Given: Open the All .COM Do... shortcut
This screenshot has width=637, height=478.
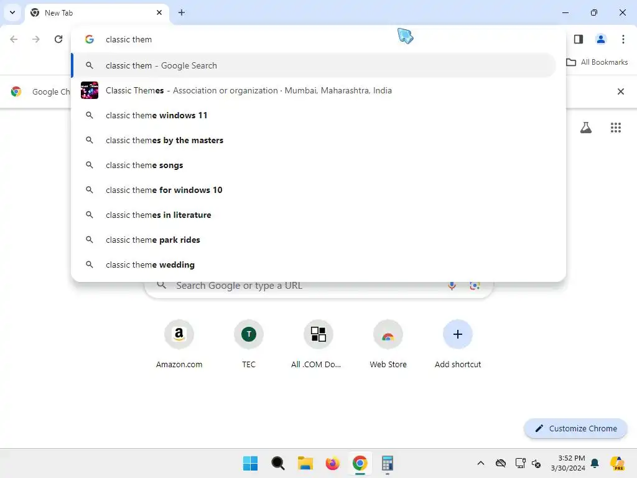Looking at the screenshot, I should 318,344.
